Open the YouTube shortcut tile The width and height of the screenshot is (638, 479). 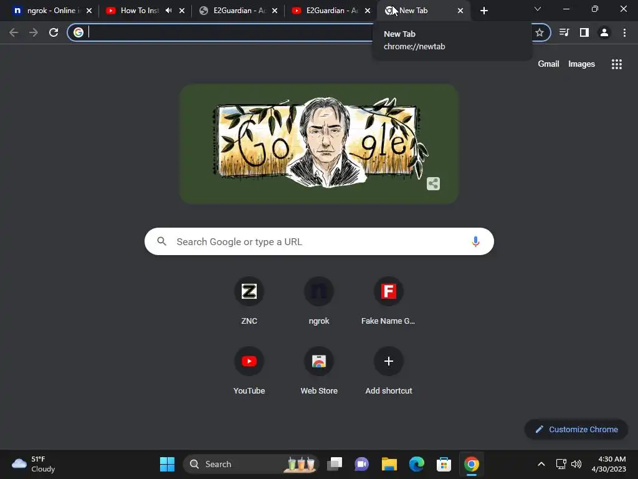[249, 370]
